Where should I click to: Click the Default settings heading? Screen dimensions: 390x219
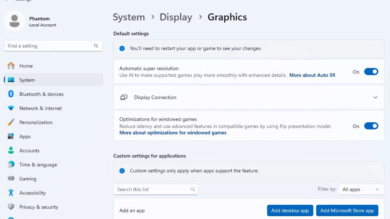pos(131,33)
